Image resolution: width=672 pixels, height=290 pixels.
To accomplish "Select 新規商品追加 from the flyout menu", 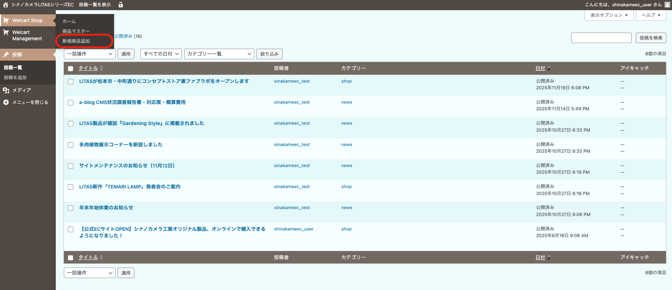I will [x=76, y=41].
